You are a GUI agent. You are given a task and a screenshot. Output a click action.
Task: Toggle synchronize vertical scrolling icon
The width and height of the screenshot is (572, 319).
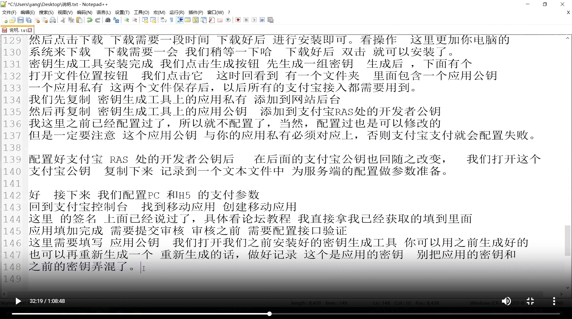[145, 20]
